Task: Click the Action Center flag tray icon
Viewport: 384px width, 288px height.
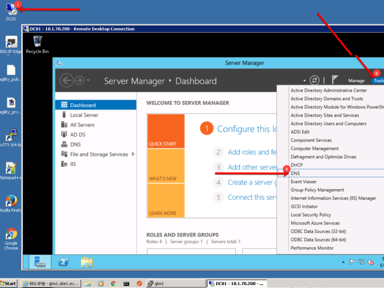Action: (352, 262)
